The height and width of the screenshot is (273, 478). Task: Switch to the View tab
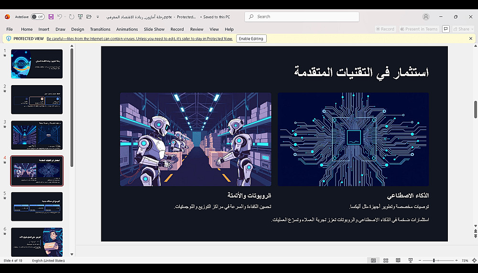click(x=214, y=29)
